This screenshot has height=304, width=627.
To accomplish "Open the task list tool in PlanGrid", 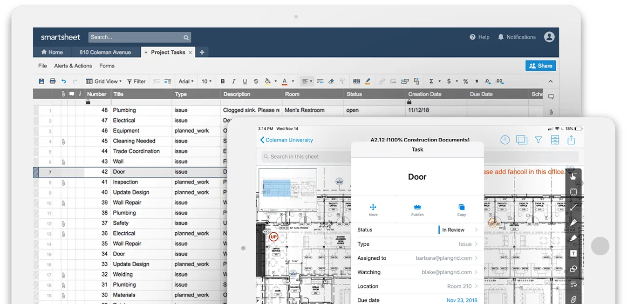I will click(573, 284).
